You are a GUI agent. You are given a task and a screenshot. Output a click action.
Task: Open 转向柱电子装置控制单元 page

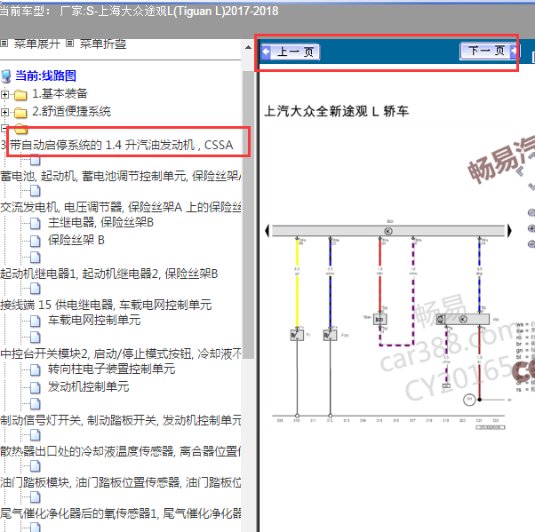click(x=112, y=369)
